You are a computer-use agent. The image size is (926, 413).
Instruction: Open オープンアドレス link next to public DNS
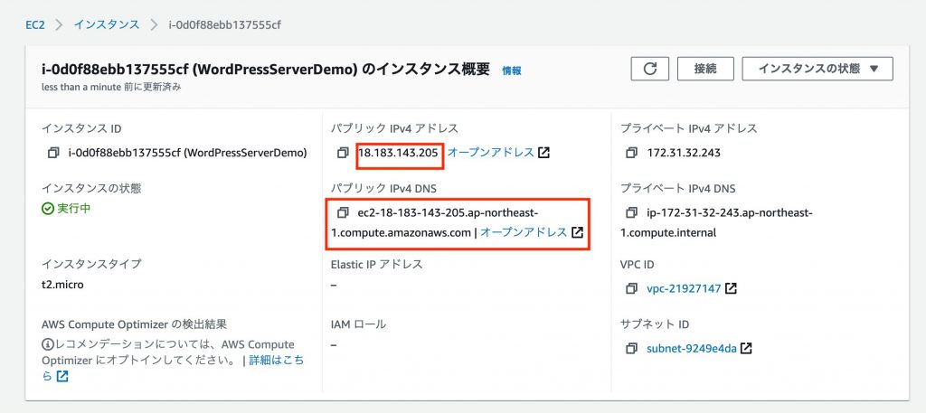524,232
